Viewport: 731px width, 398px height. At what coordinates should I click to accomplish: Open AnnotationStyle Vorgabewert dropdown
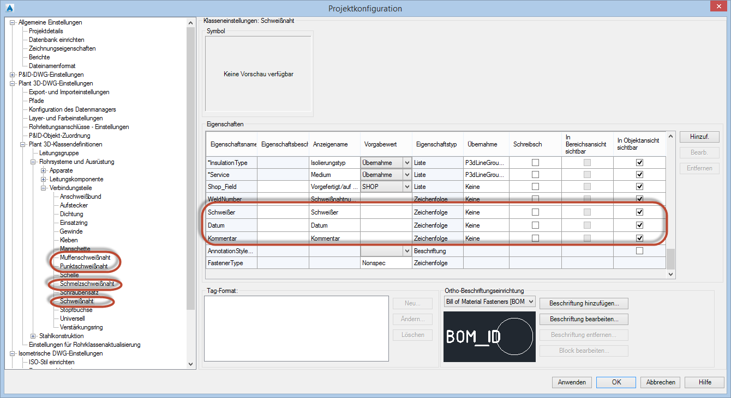[x=406, y=251]
